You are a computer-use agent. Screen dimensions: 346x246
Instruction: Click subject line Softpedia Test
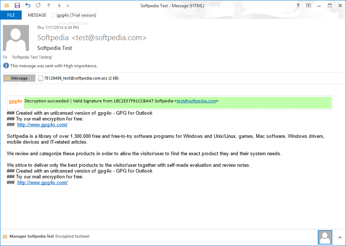pos(55,48)
